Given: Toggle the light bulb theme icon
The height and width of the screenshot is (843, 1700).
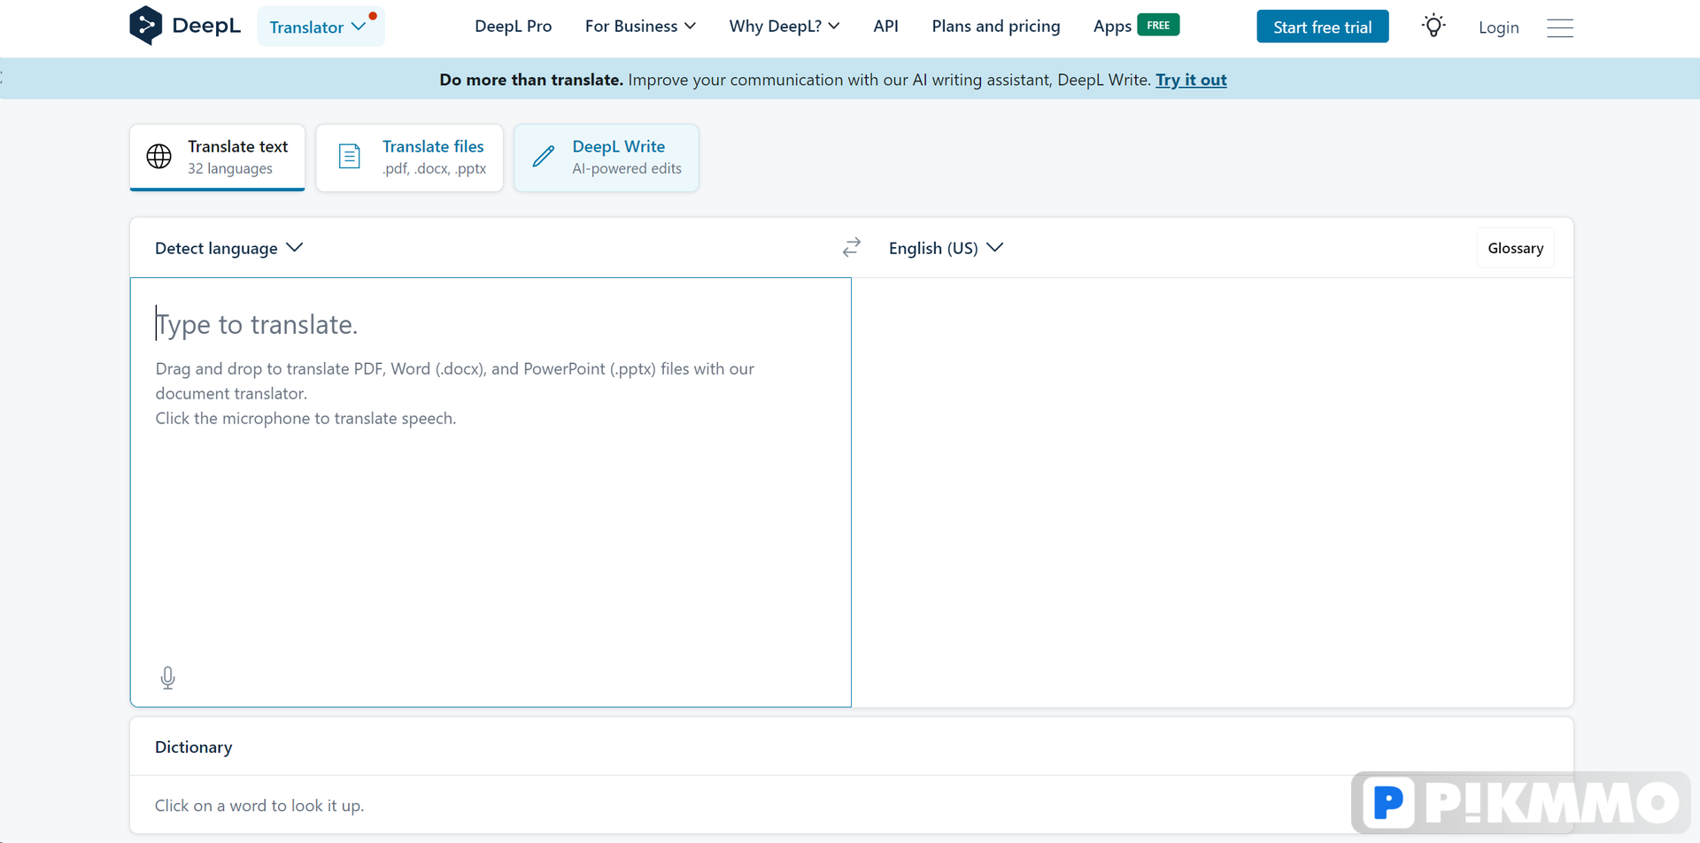Looking at the screenshot, I should click(x=1433, y=27).
